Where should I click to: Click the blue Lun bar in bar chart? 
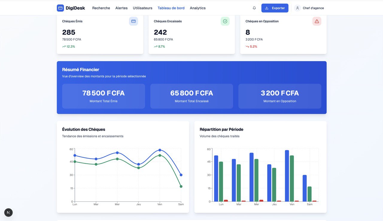(x=216, y=179)
